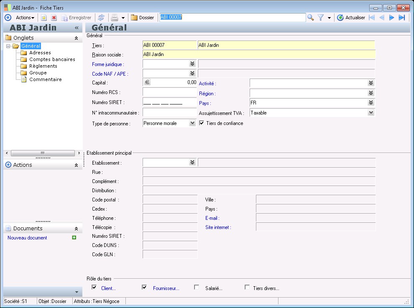The width and height of the screenshot is (414, 308).
Task: Uncheck the Tiers de confiance checkbox
Action: click(202, 123)
